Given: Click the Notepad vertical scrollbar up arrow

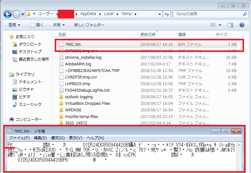Looking at the screenshot, I should 239,145.
